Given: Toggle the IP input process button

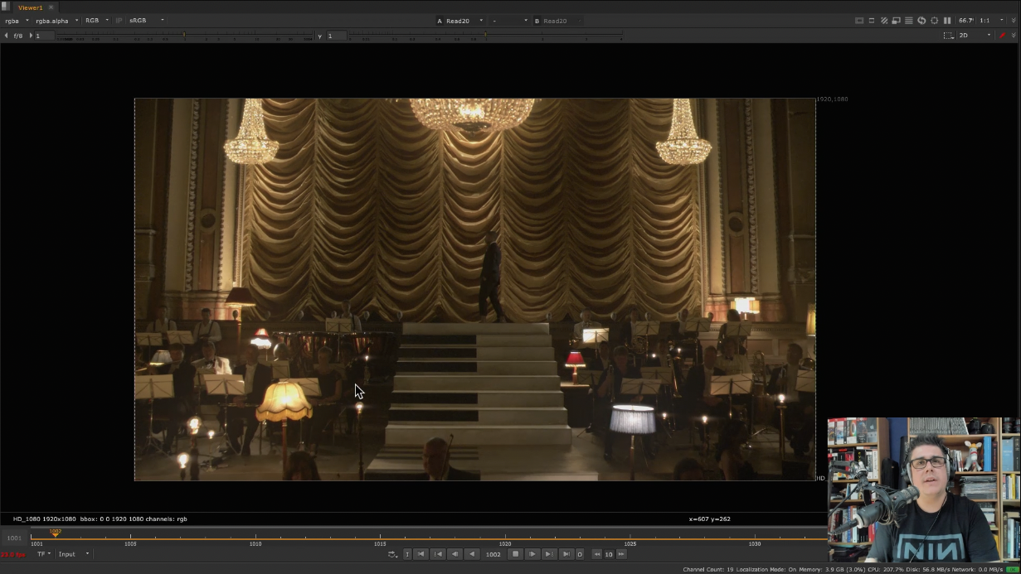Looking at the screenshot, I should (x=119, y=21).
